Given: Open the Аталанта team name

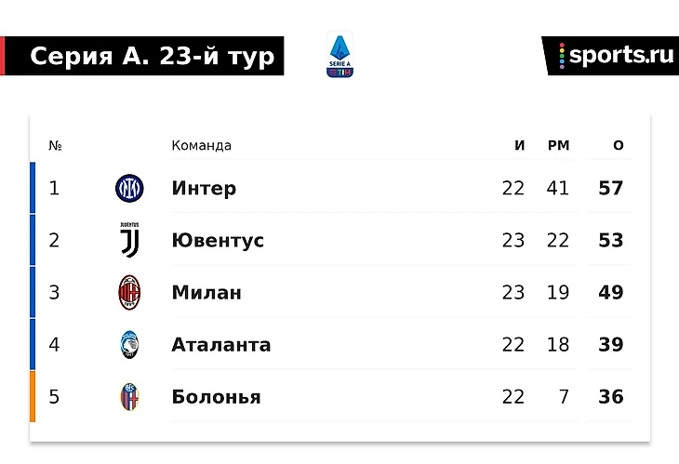Looking at the screenshot, I should (221, 345).
